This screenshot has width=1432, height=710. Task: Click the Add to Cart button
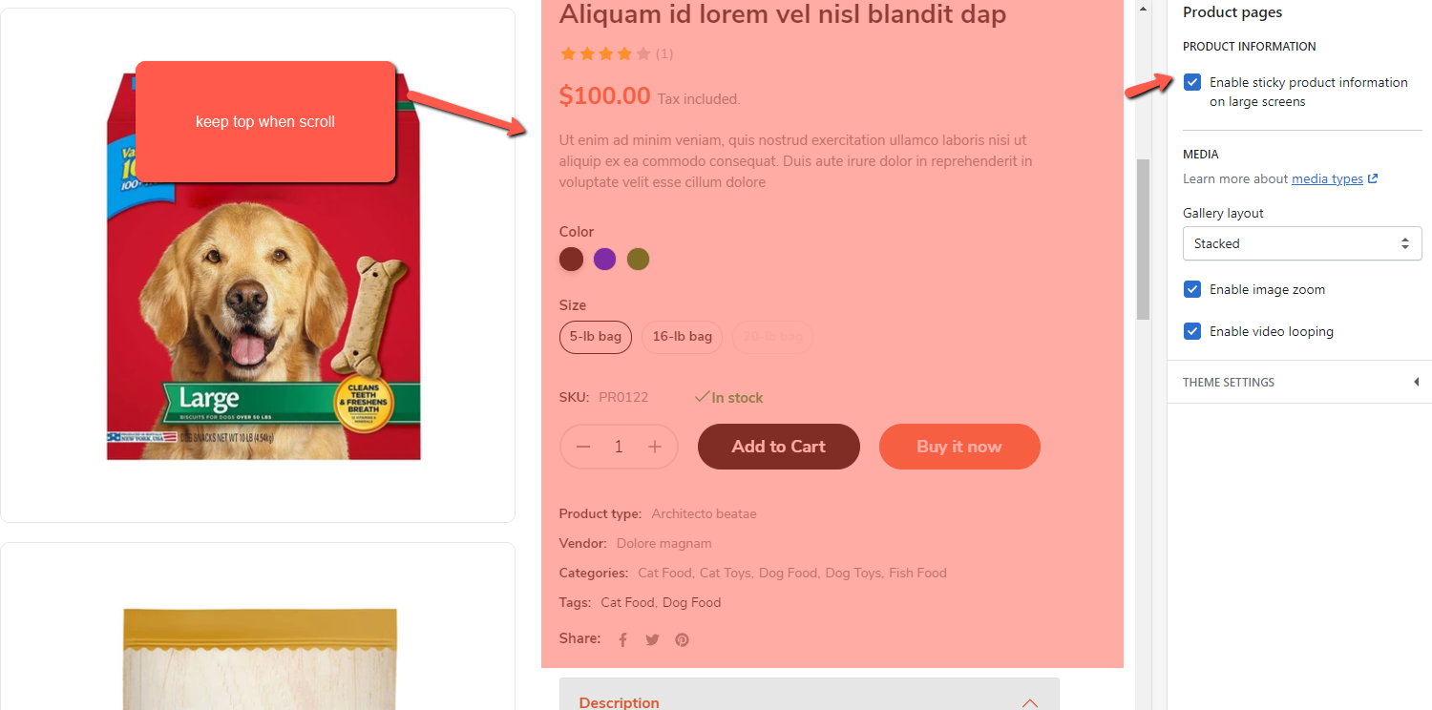(x=778, y=447)
